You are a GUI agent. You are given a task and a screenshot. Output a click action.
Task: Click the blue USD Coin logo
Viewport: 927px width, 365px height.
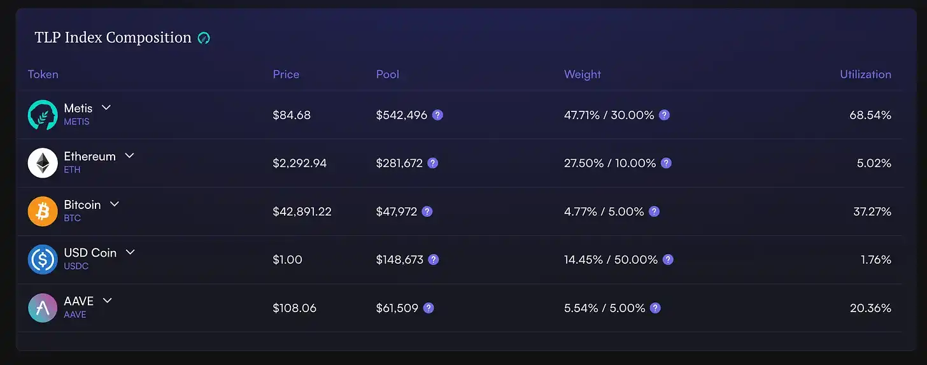(43, 260)
